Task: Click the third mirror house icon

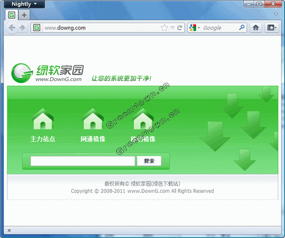Action: click(x=143, y=119)
